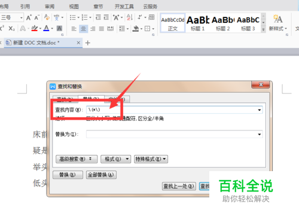Decrease font size with the A- icon
The height and width of the screenshot is (222, 299).
(x=37, y=17)
